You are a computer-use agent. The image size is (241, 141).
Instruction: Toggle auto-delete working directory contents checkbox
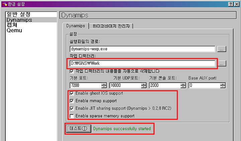coord(72,72)
